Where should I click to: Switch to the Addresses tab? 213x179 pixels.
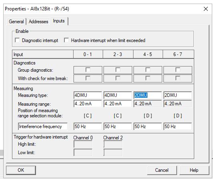38,22
